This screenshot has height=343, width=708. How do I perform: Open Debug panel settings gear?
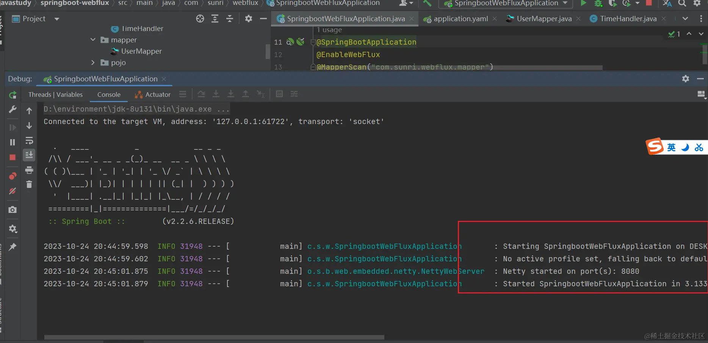click(686, 79)
